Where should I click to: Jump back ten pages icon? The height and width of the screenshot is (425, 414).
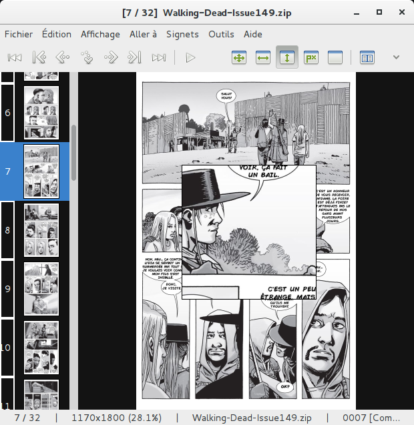[39, 57]
